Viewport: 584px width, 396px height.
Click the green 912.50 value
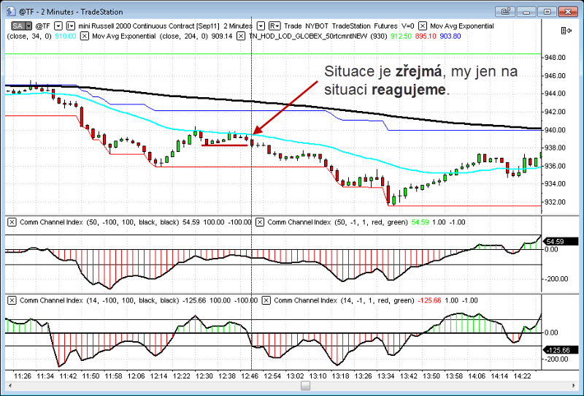tap(401, 37)
